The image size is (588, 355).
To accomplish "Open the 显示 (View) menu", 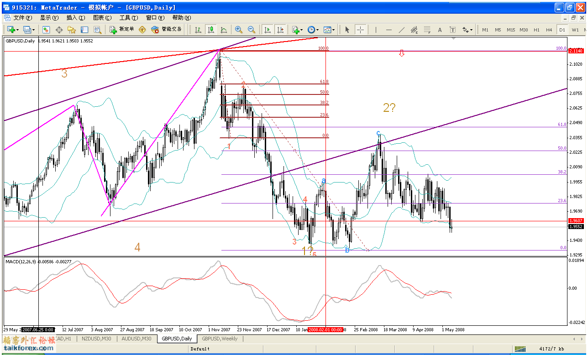I will pyautogui.click(x=49, y=18).
